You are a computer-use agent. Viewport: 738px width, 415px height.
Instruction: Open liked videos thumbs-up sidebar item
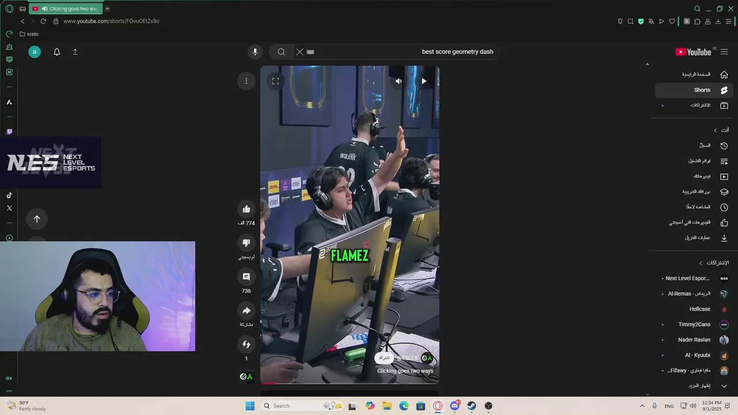click(694, 222)
